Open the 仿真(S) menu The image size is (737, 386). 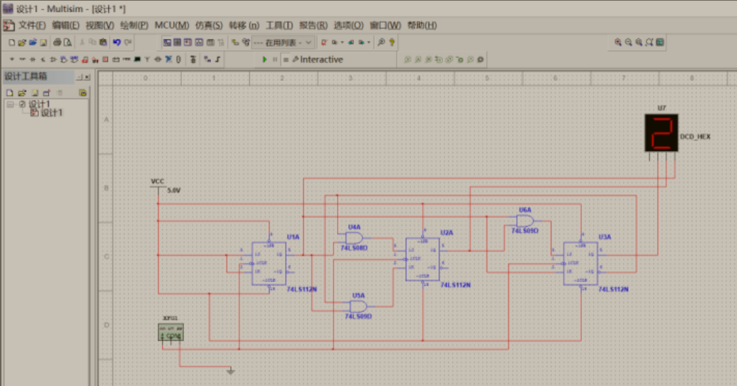pyautogui.click(x=209, y=25)
